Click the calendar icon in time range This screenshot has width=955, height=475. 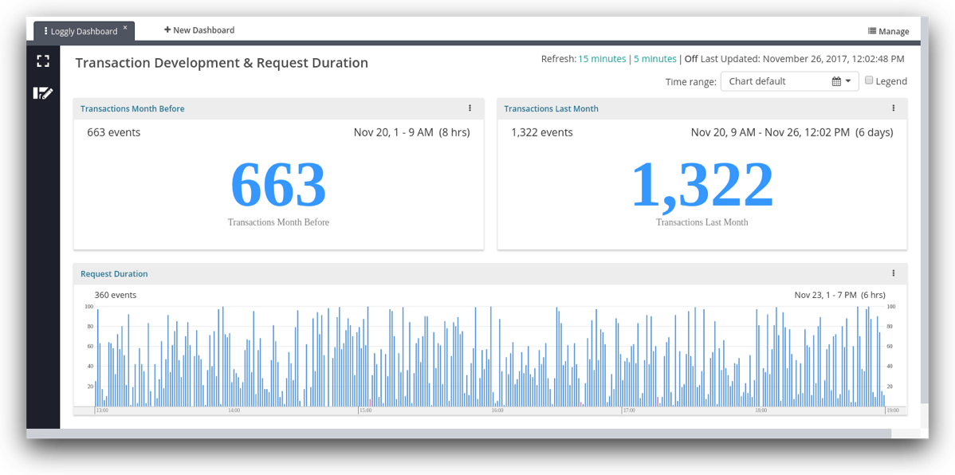click(836, 81)
